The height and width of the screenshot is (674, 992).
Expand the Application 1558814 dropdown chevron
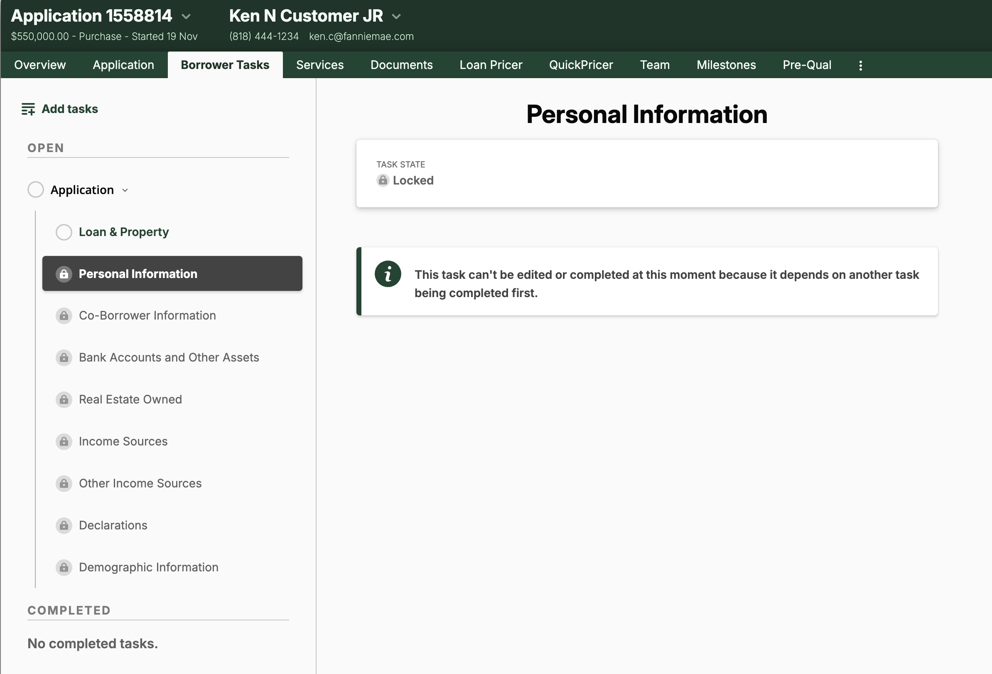click(x=186, y=17)
